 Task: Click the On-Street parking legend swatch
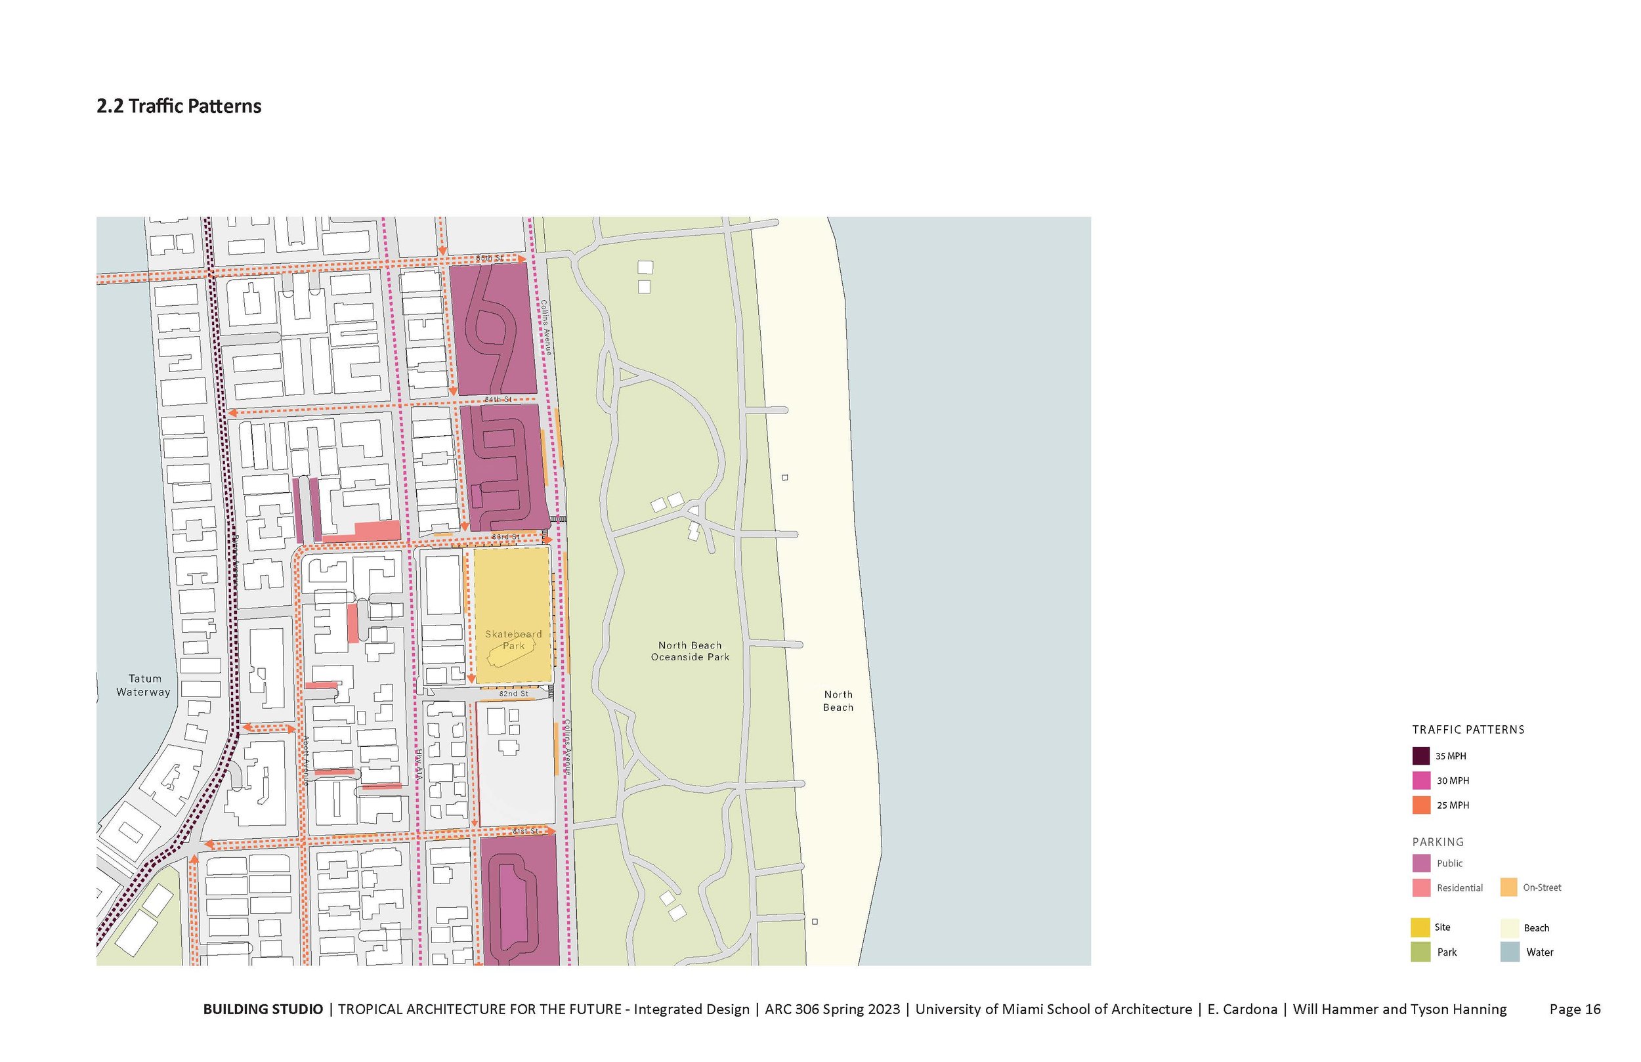pos(1508,887)
